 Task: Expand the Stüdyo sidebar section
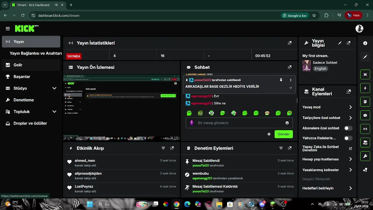click(54, 88)
